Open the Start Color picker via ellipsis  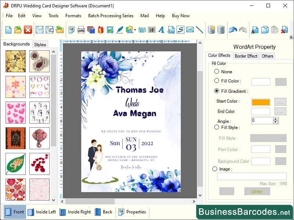coord(280,102)
